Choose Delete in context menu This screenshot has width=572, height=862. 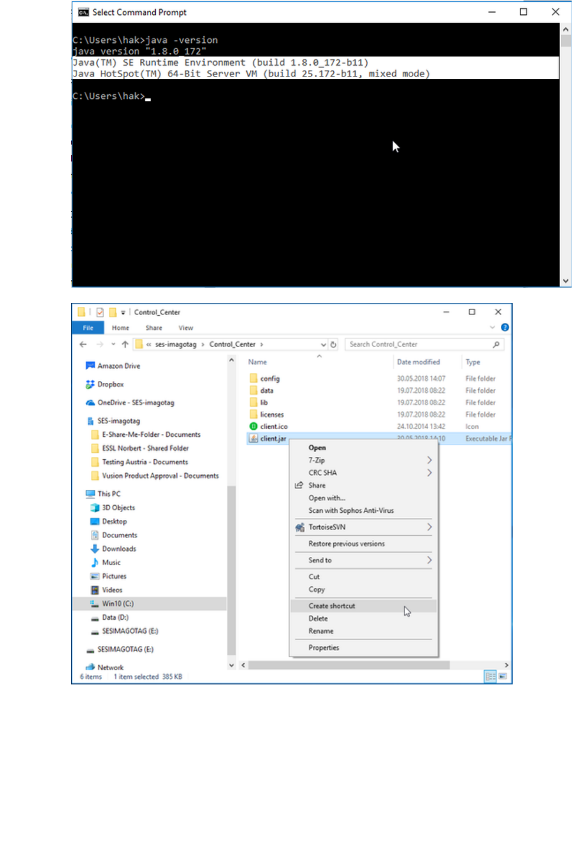pyautogui.click(x=364, y=619)
